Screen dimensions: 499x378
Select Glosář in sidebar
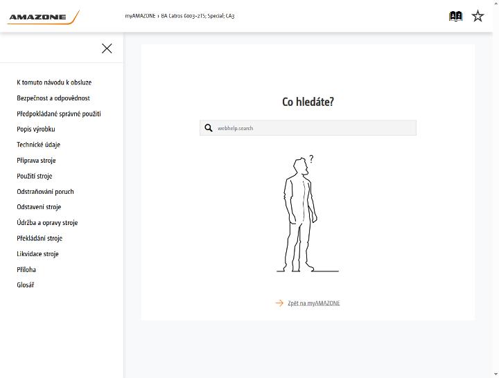coord(26,285)
